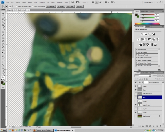The width and height of the screenshot is (165, 132).
Task: Add a Channel Mixer adjustment
Action: [x=157, y=39]
